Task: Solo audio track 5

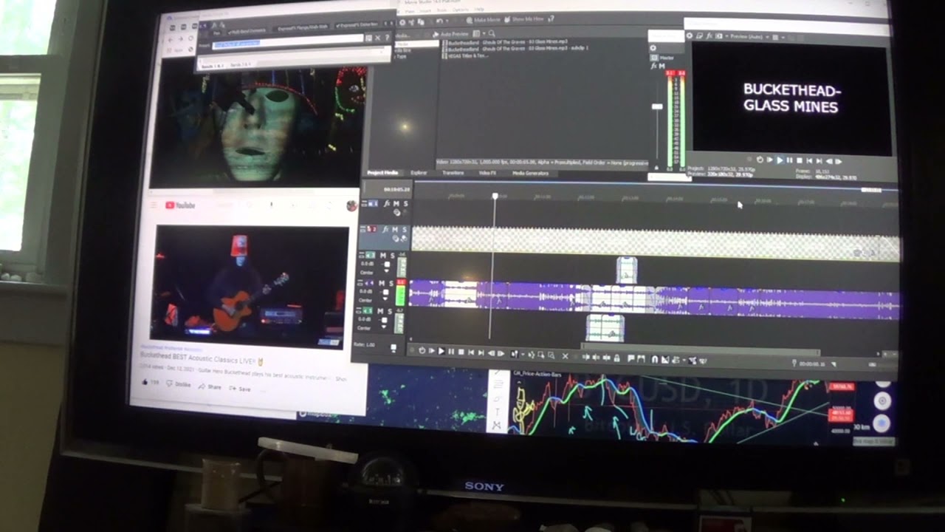Action: coord(390,311)
